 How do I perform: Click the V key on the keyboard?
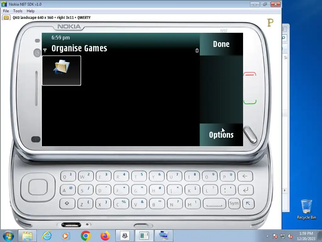tap(139, 204)
